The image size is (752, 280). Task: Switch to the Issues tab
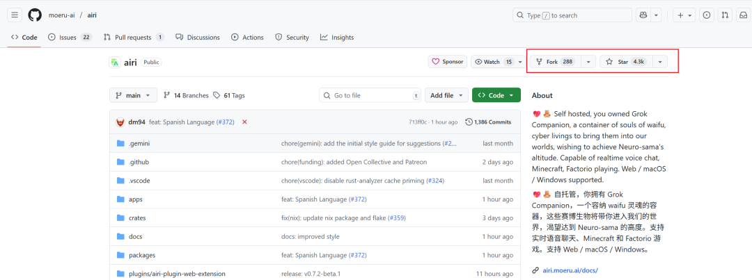click(x=70, y=38)
